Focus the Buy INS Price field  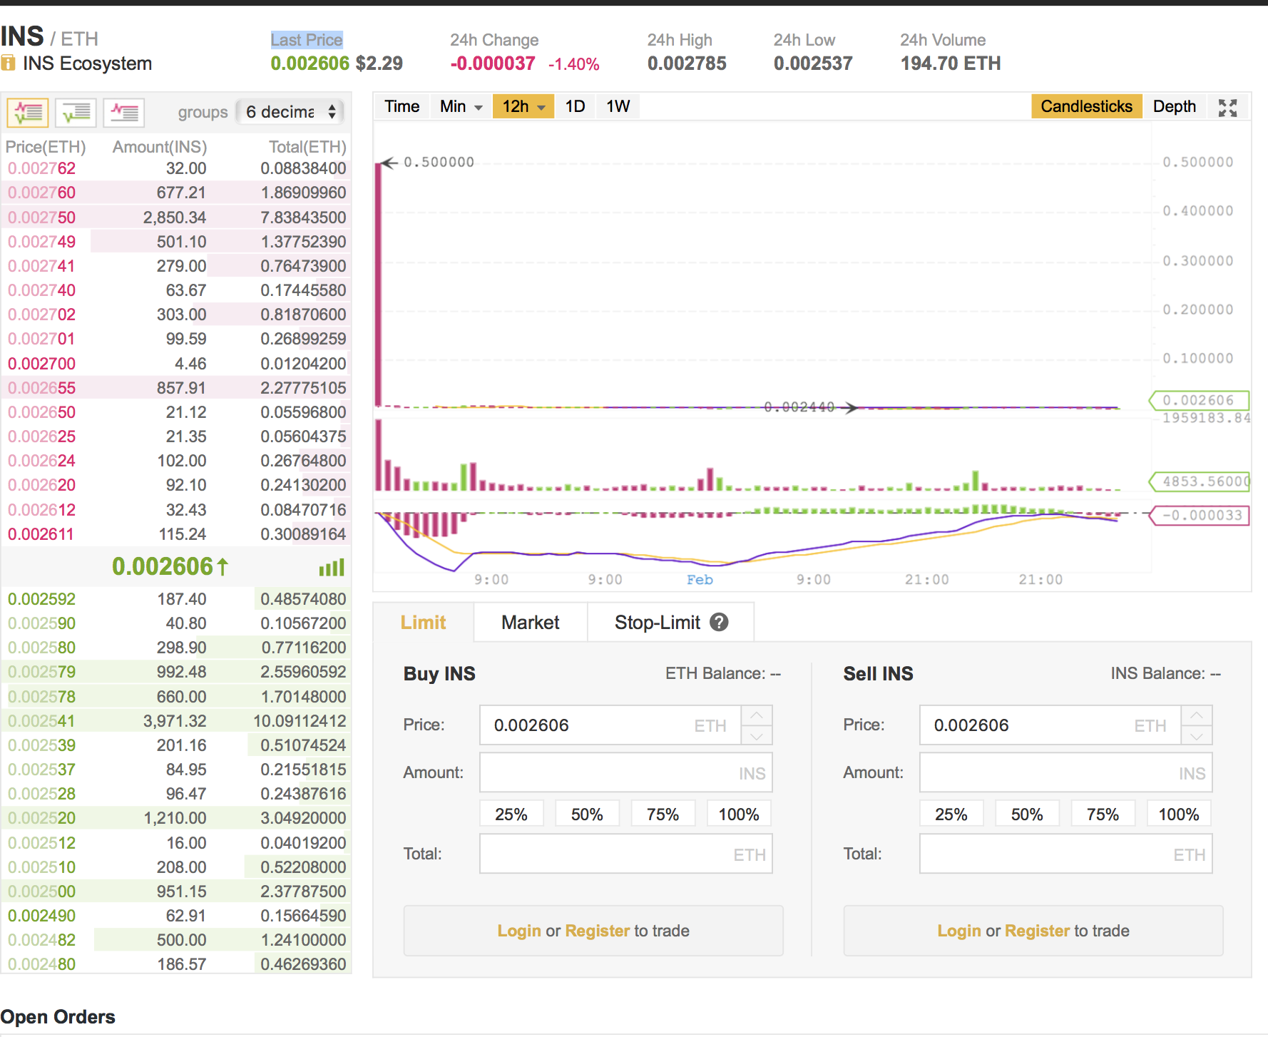point(610,725)
